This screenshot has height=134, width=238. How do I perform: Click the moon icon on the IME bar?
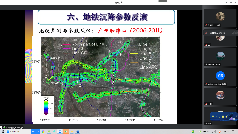[220, 116]
